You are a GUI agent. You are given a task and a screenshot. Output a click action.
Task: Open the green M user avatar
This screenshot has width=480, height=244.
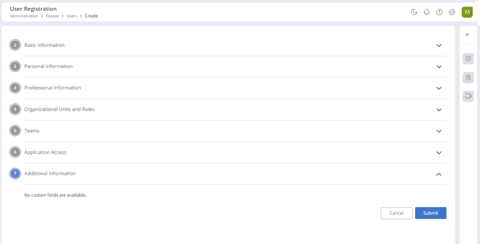point(467,12)
